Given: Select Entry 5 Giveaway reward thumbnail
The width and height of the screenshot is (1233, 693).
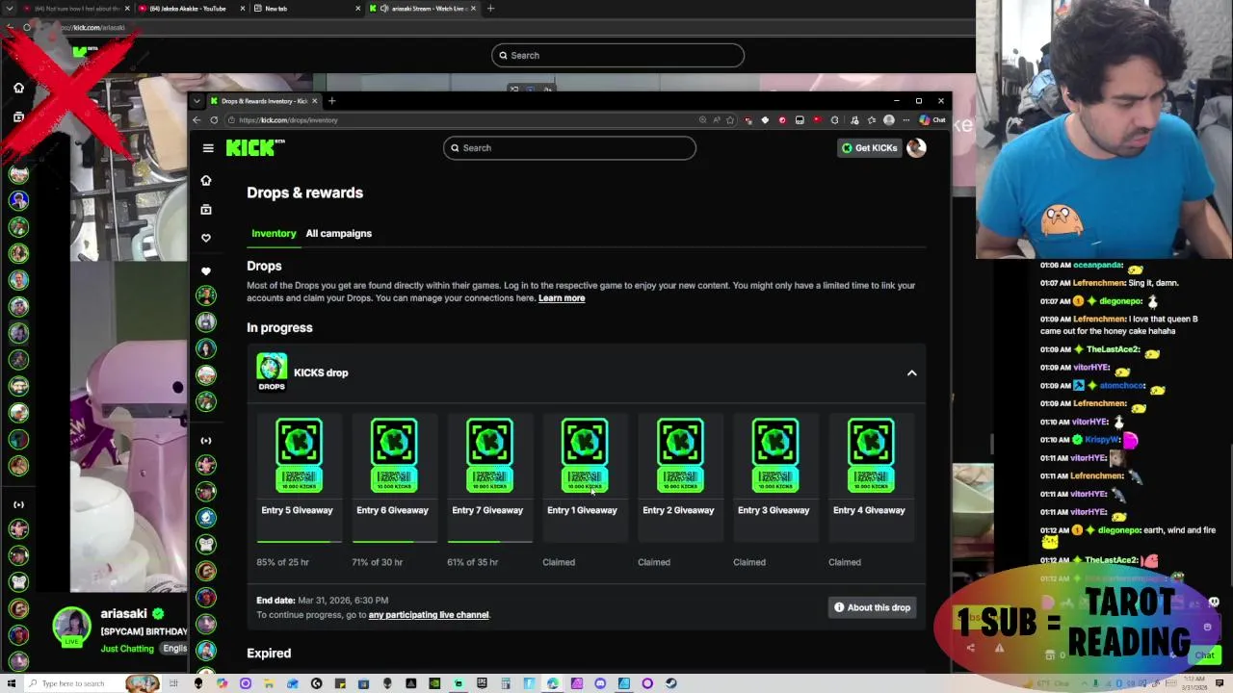Looking at the screenshot, I should click(299, 455).
